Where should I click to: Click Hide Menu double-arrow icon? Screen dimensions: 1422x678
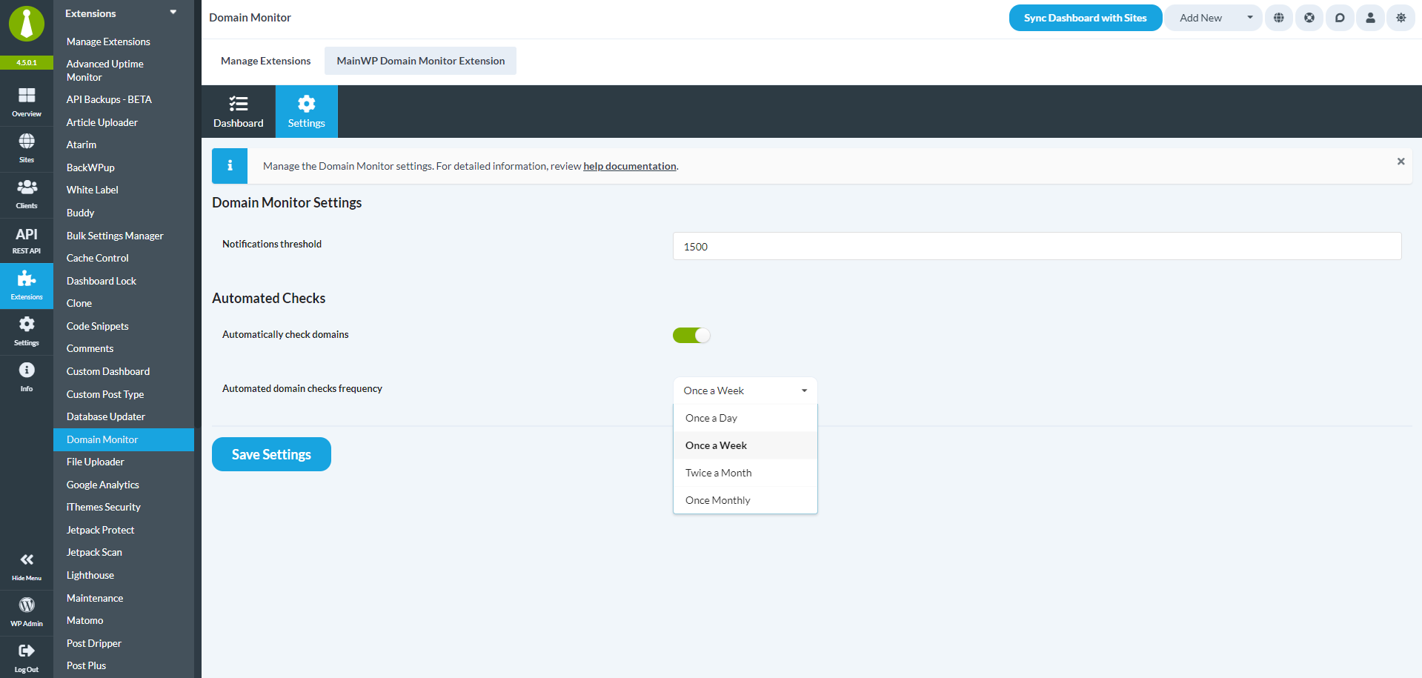coord(27,560)
